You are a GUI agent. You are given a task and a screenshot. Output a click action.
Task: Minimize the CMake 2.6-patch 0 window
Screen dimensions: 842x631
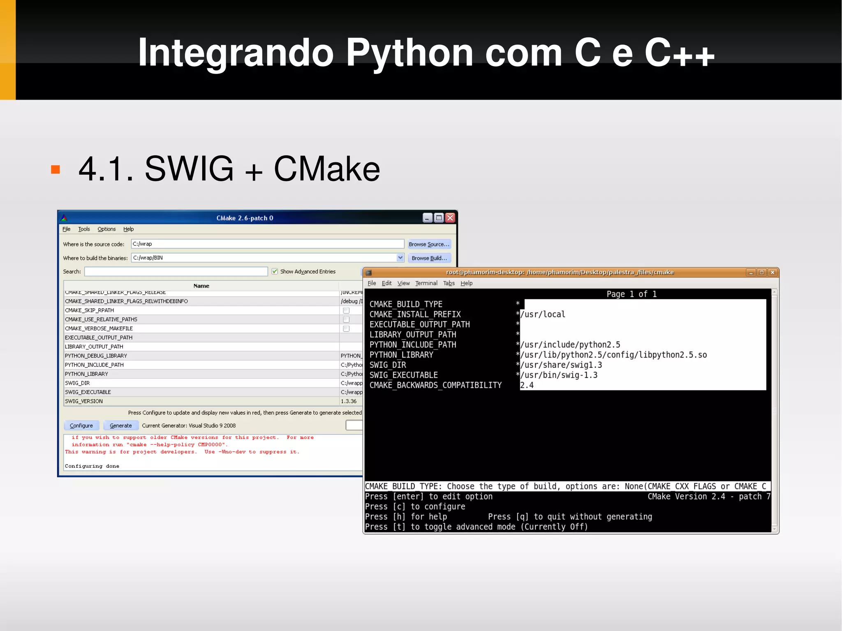(428, 218)
